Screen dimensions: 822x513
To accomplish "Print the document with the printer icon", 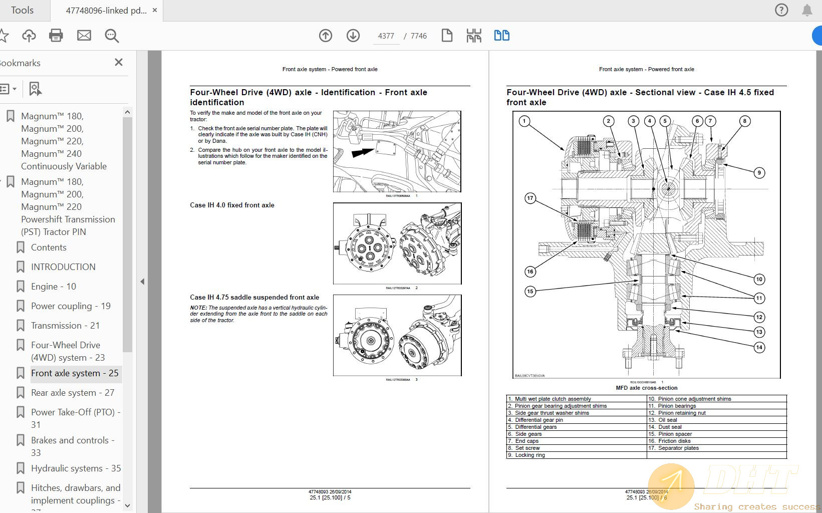I will pos(56,36).
